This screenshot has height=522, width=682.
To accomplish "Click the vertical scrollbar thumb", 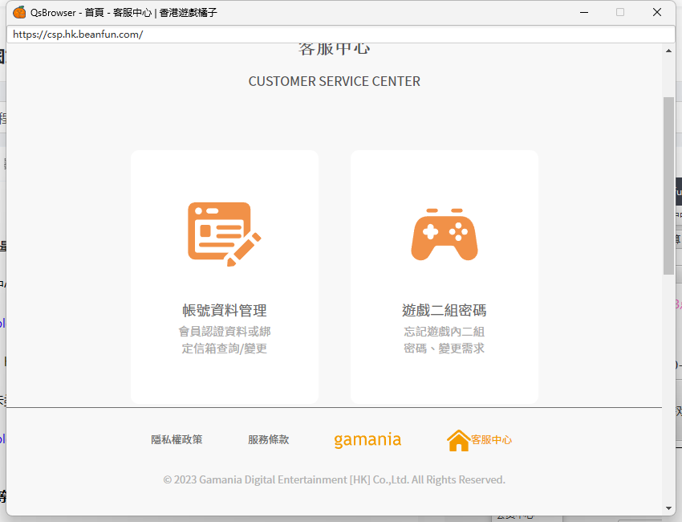I will click(668, 185).
